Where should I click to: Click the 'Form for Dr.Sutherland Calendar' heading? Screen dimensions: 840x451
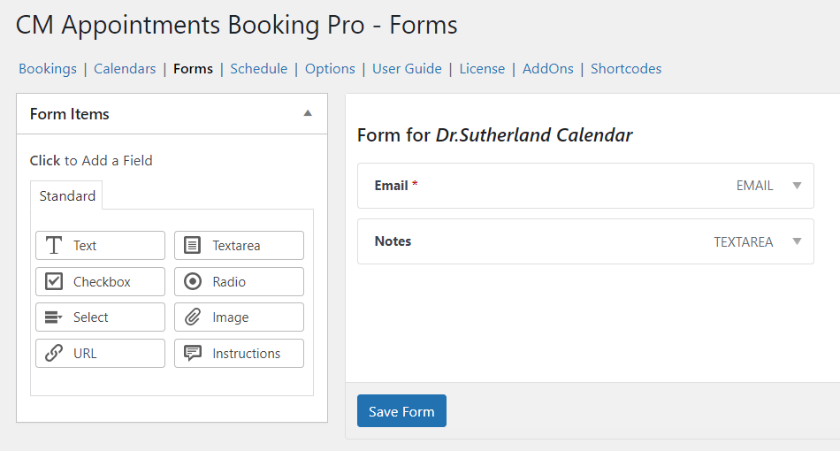(494, 135)
